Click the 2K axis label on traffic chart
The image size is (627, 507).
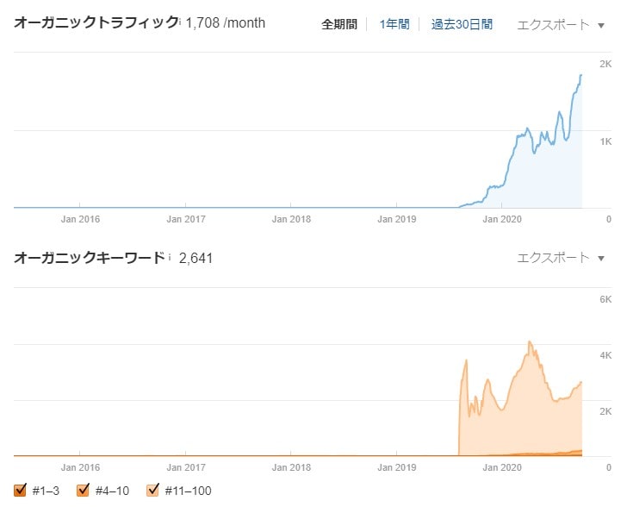point(605,64)
